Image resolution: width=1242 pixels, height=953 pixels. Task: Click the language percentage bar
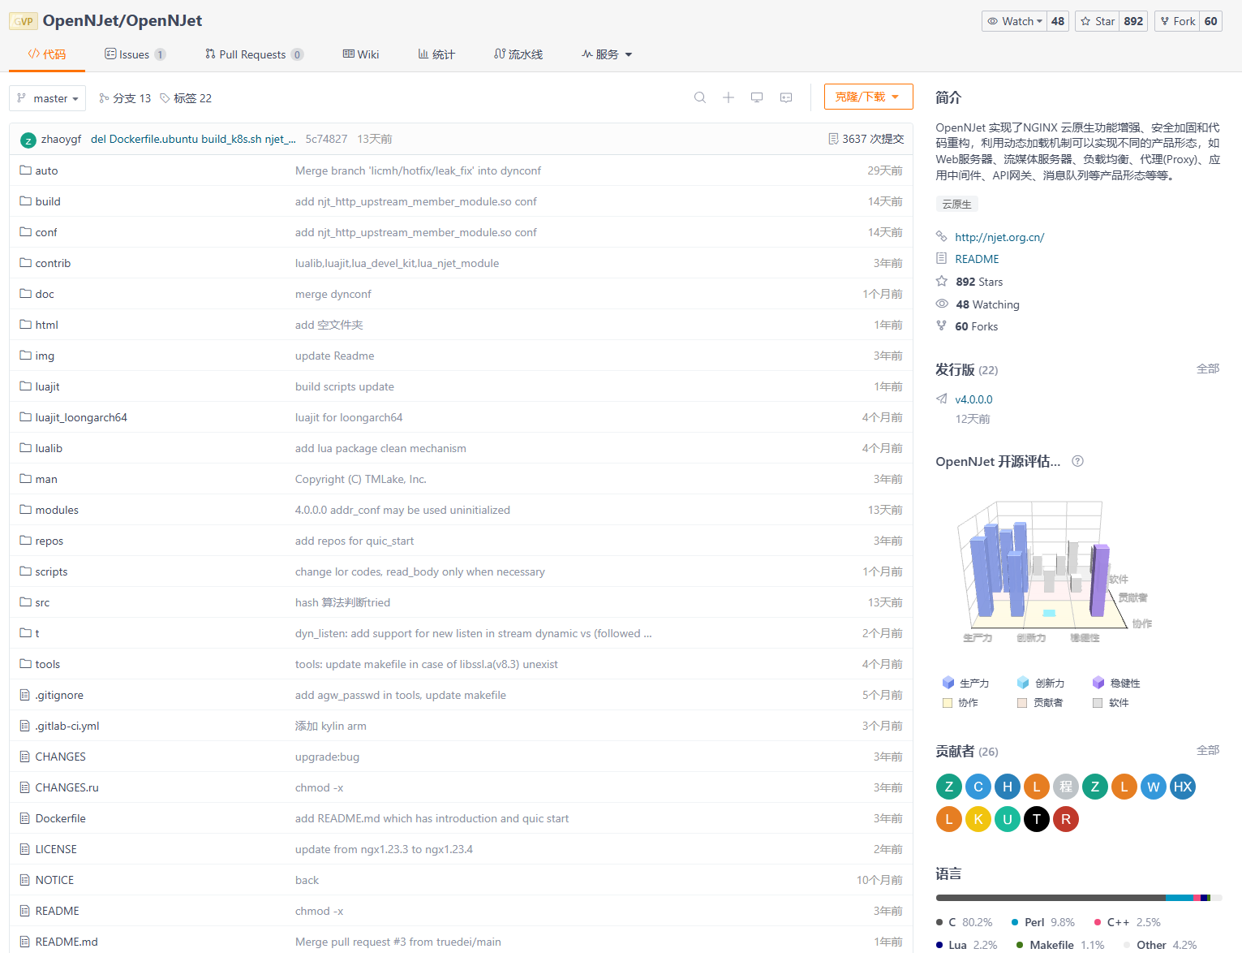[x=1079, y=898]
